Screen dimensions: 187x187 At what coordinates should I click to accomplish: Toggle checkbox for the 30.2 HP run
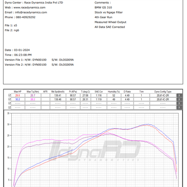[x=10, y=99]
